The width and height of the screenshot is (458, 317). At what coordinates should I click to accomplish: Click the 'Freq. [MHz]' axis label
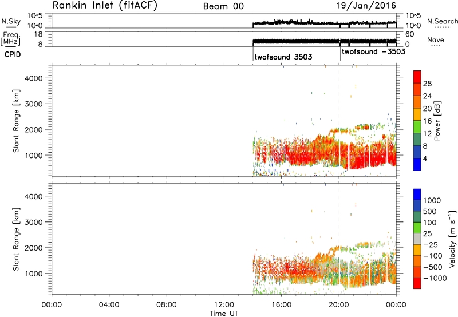point(10,38)
